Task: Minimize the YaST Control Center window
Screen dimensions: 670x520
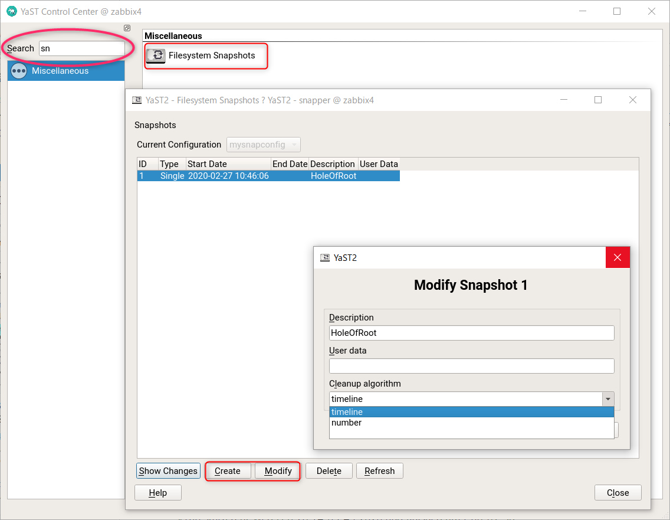Action: tap(583, 12)
